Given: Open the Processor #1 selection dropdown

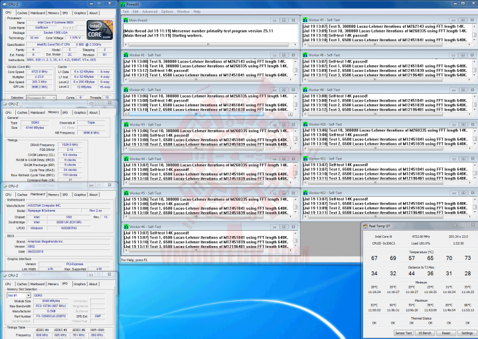Looking at the screenshot, I should tap(40, 97).
